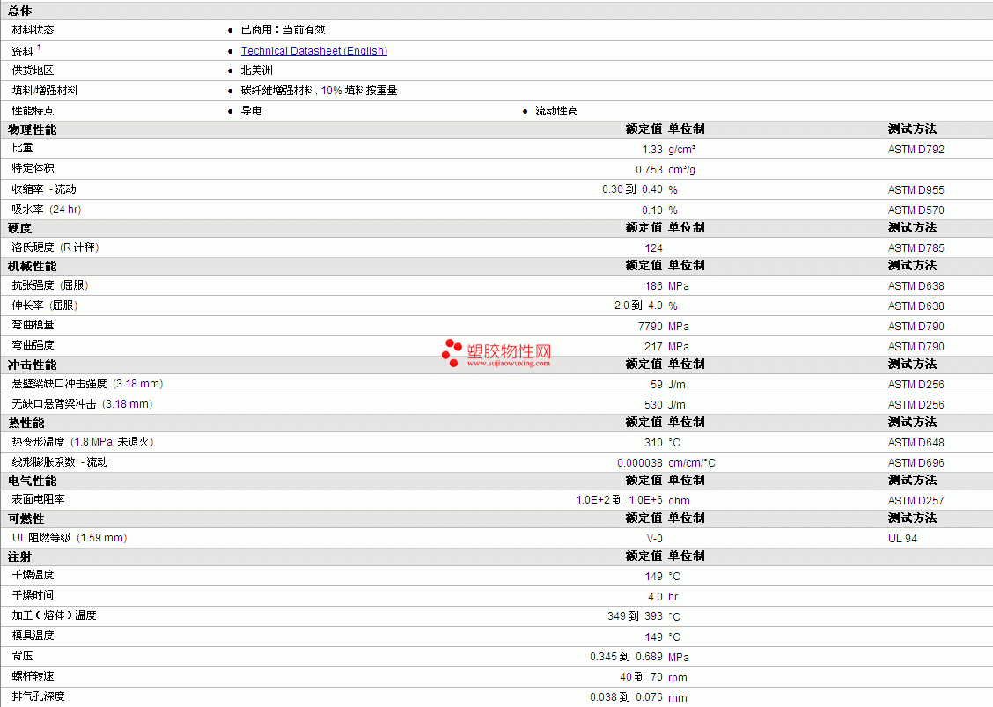Click the 模具温度 row label
The image size is (993, 707).
point(33,636)
